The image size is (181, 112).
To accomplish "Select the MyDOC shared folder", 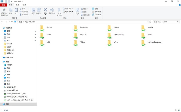I will 80,36.
